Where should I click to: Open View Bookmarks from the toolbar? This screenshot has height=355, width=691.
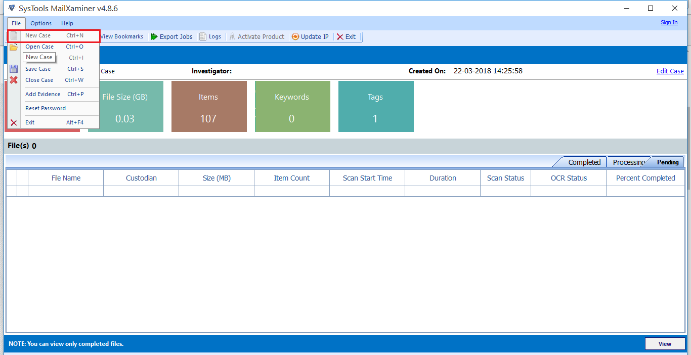(121, 36)
